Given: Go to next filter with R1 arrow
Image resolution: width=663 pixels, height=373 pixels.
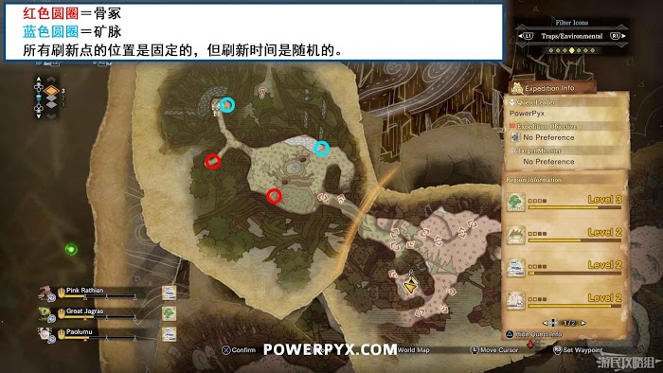Looking at the screenshot, I should coord(618,36).
